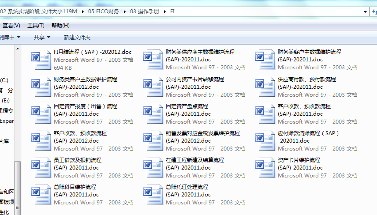Click the 固定资产盘点流程 Word file icon

(153, 114)
